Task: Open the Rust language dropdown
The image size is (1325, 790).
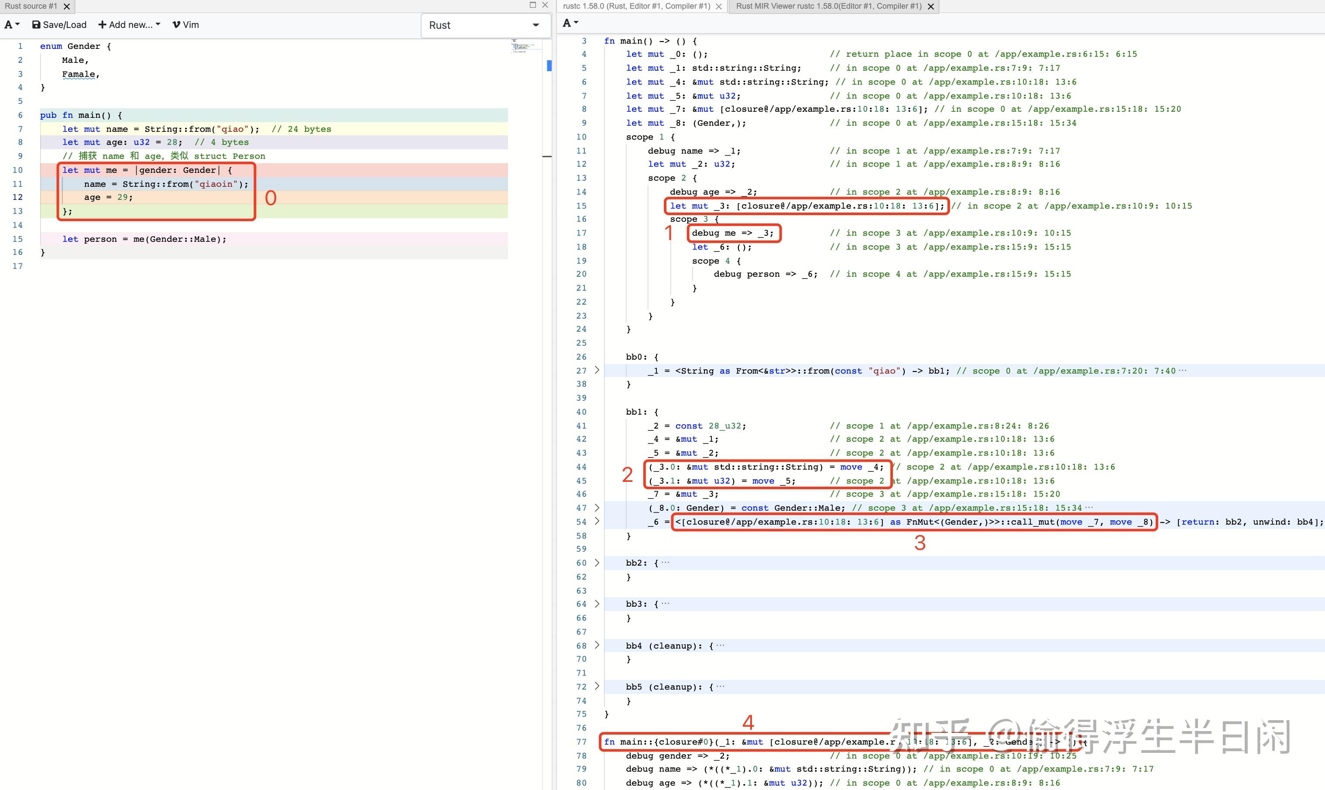Action: click(484, 25)
